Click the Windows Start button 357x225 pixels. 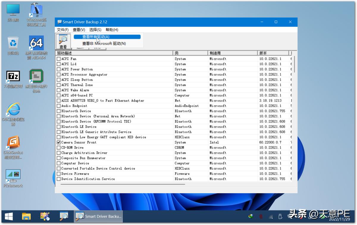click(x=9, y=216)
